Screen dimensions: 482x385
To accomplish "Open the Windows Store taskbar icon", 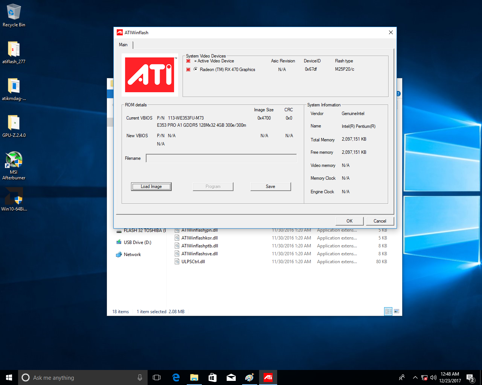I will 213,377.
